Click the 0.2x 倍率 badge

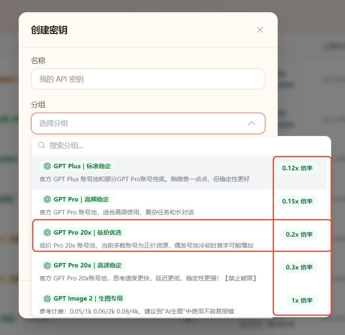299,234
